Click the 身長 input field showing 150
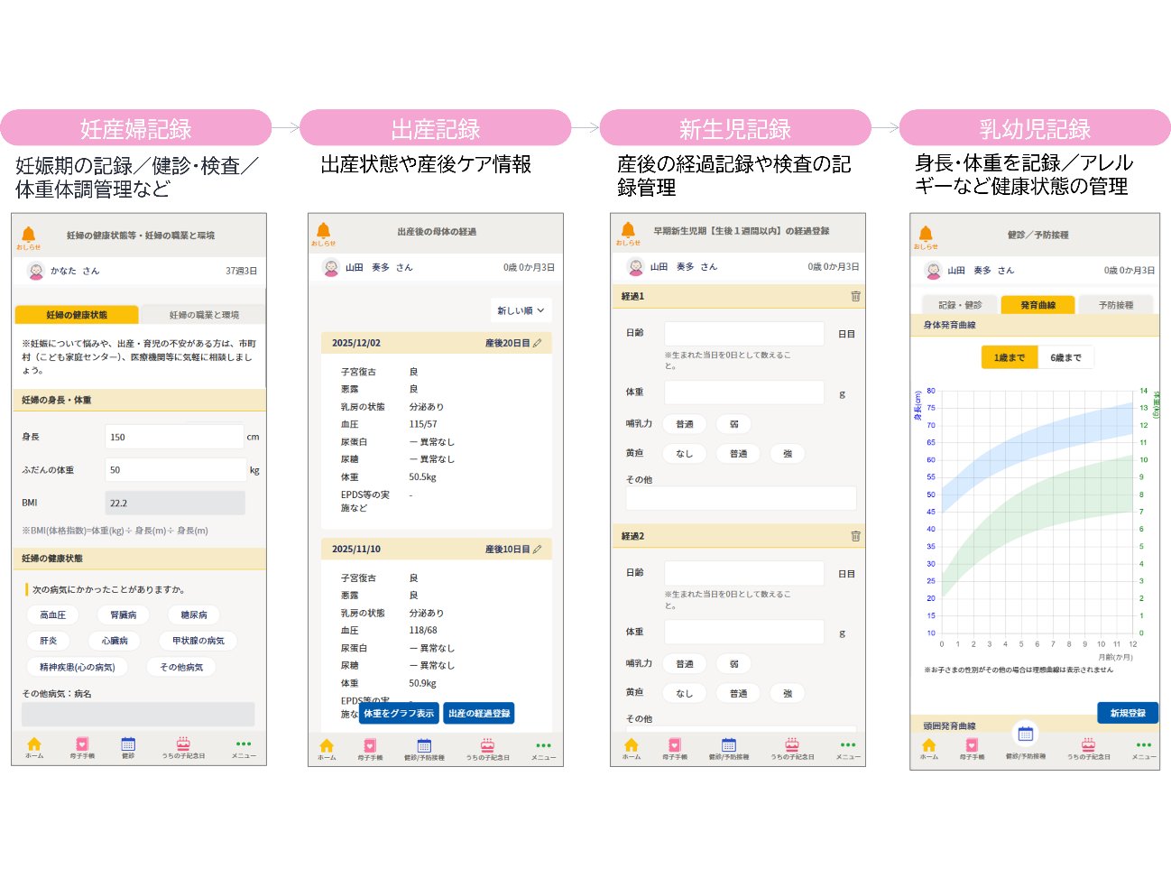This screenshot has width=1171, height=878. click(x=174, y=437)
